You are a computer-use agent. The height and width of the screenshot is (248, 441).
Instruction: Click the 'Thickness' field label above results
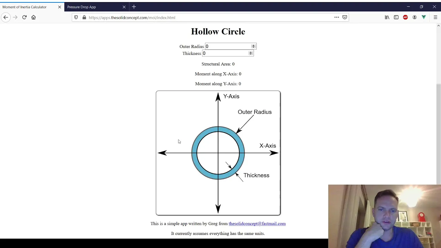click(192, 53)
